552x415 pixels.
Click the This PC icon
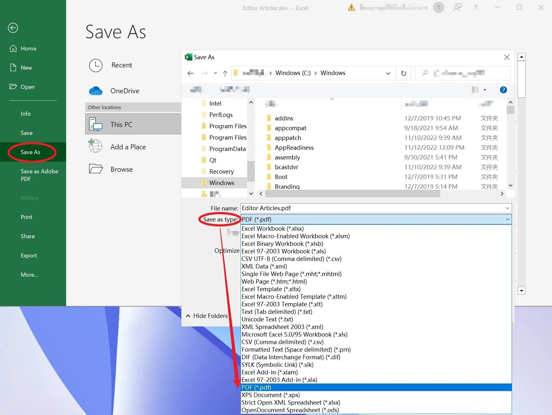pos(96,124)
